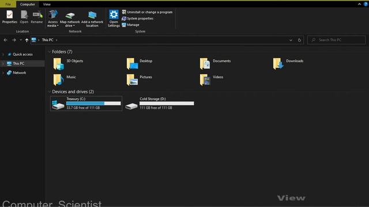
Task: Click the '33.7 GB free of 111 GB' text
Action: coord(83,108)
